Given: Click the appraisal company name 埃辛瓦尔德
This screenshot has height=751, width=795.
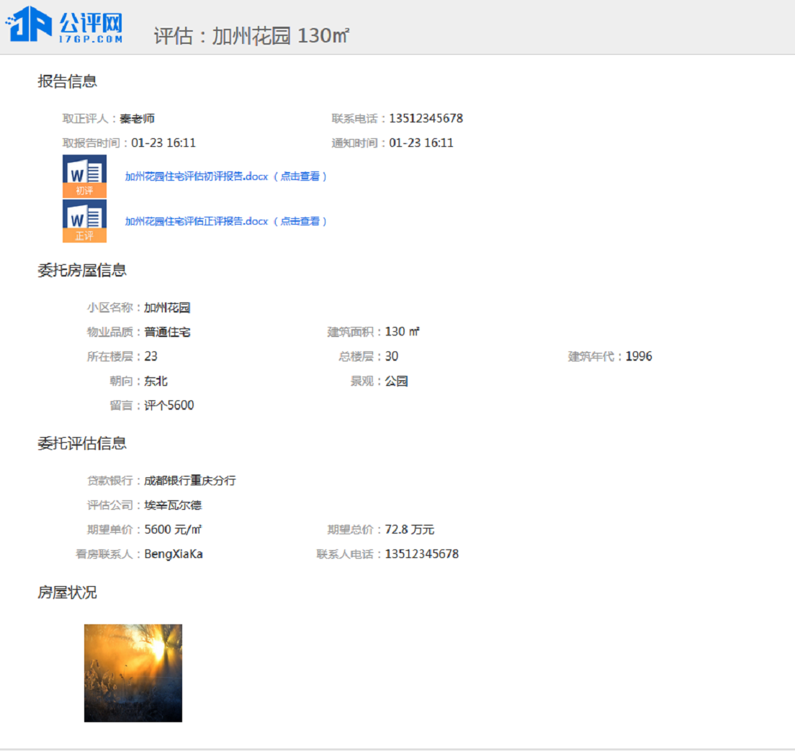Looking at the screenshot, I should (173, 505).
